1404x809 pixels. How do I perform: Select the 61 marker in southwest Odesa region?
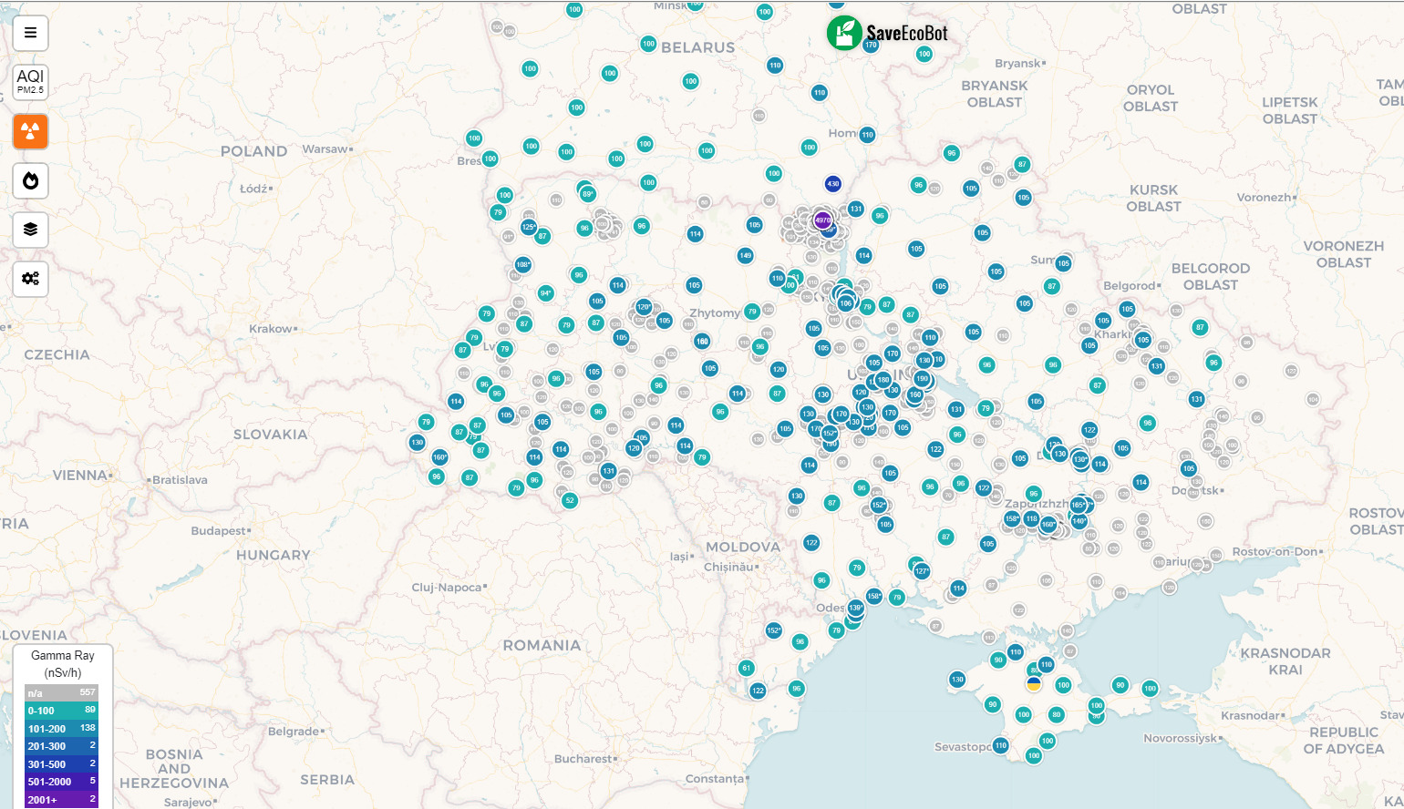(747, 668)
